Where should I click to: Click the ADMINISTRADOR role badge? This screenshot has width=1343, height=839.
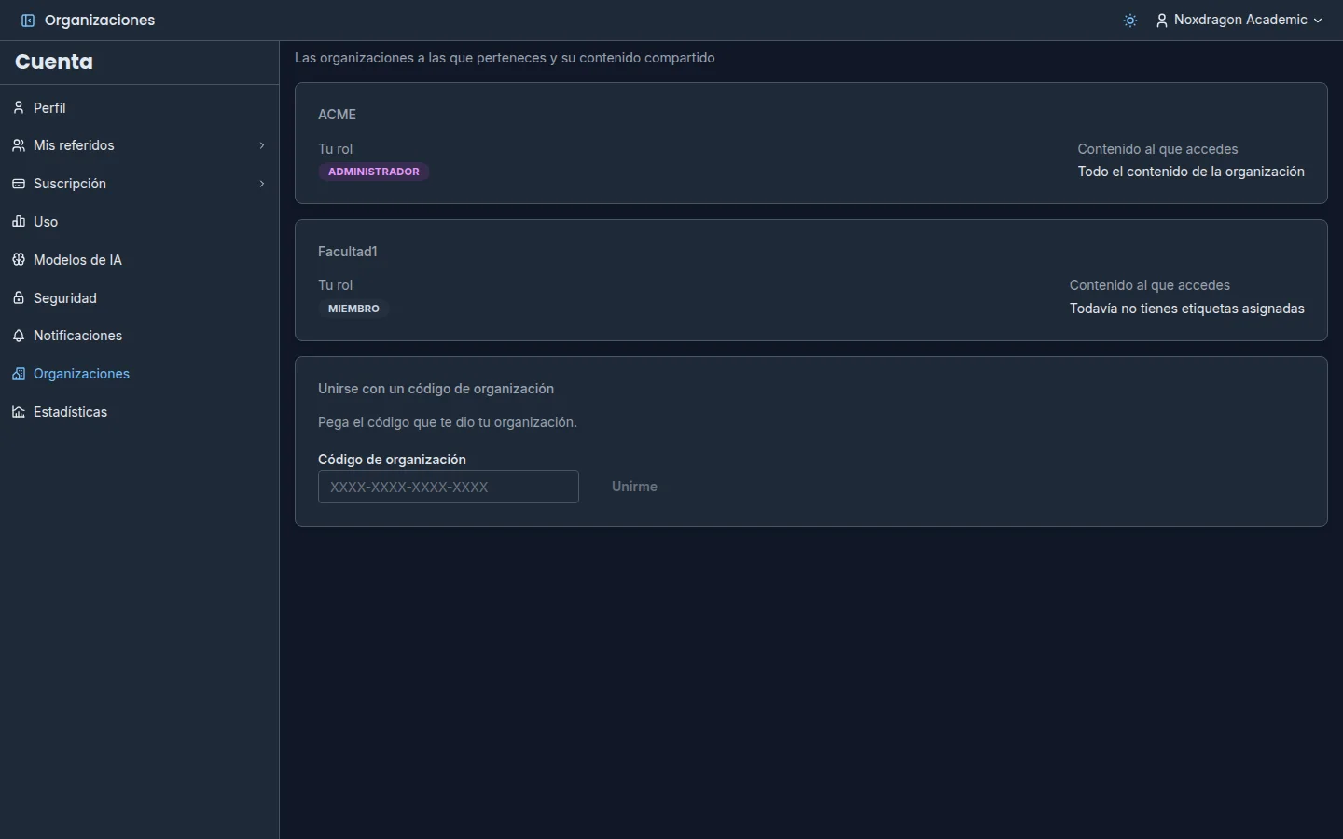pyautogui.click(x=374, y=172)
